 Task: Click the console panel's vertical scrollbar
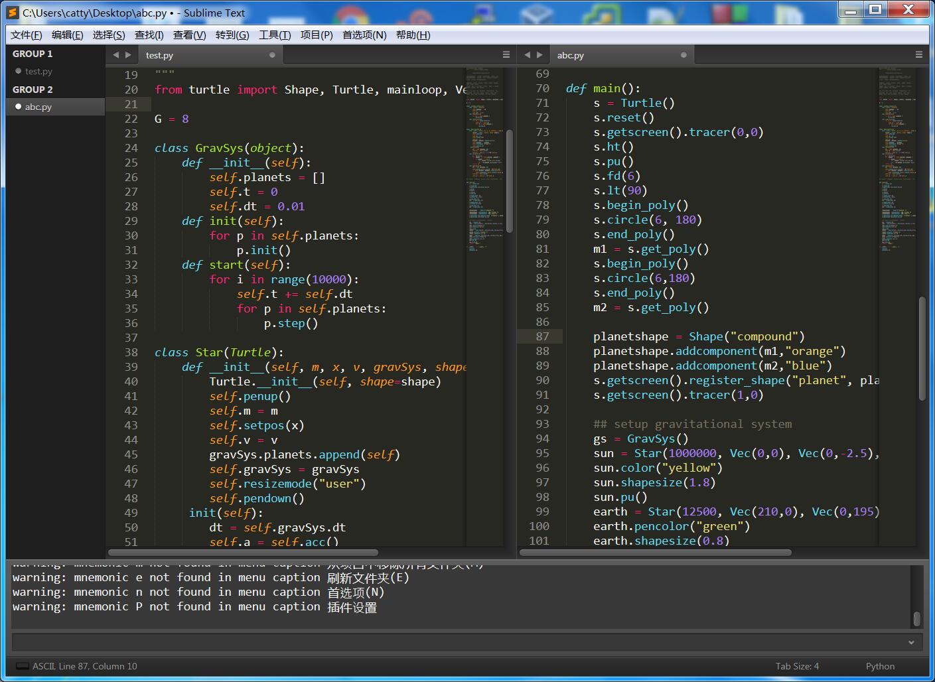click(x=916, y=618)
